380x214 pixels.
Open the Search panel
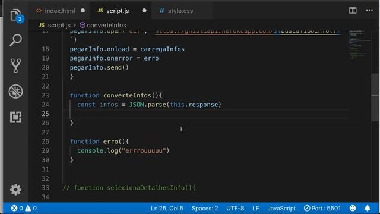[16, 40]
